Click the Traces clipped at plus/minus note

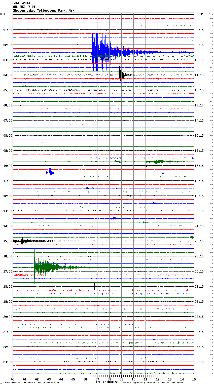[152, 383]
